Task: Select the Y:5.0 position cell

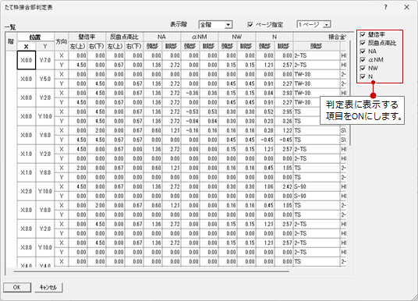Action: pyautogui.click(x=45, y=79)
